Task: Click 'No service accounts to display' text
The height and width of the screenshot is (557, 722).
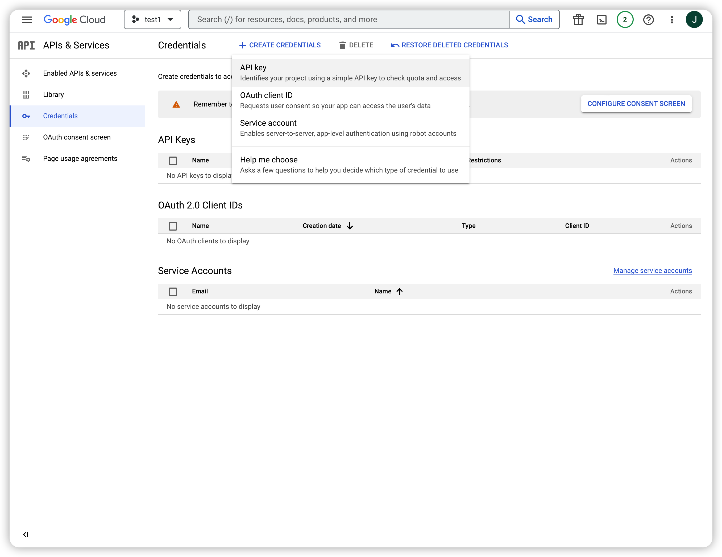Action: (213, 307)
